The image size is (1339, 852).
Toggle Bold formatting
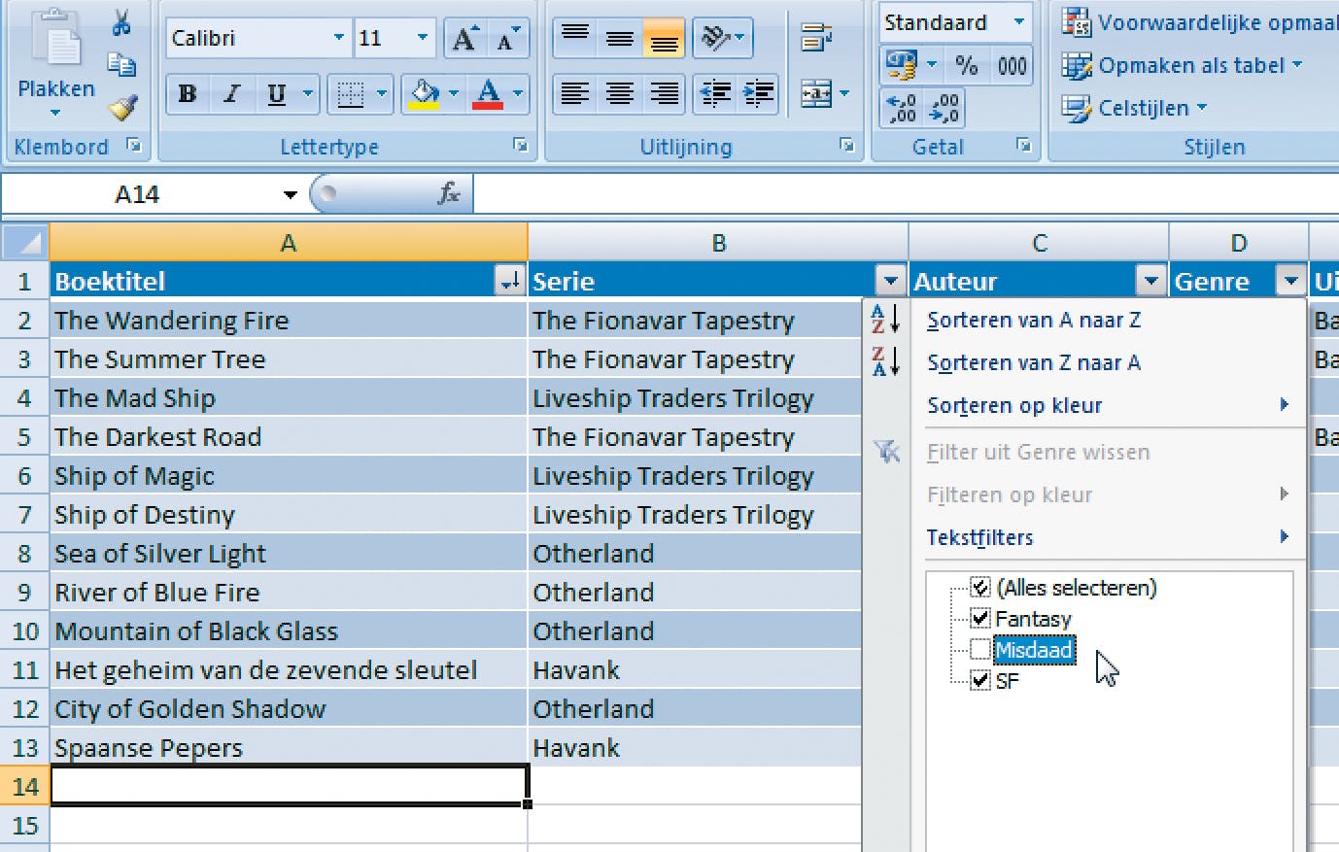point(188,94)
